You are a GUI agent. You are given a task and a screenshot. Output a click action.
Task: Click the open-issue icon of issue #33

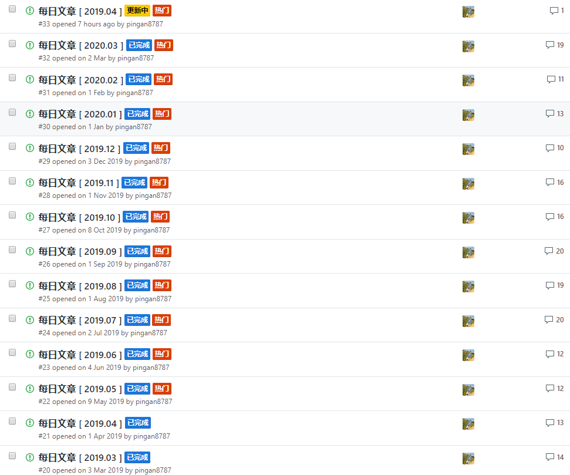pos(30,11)
